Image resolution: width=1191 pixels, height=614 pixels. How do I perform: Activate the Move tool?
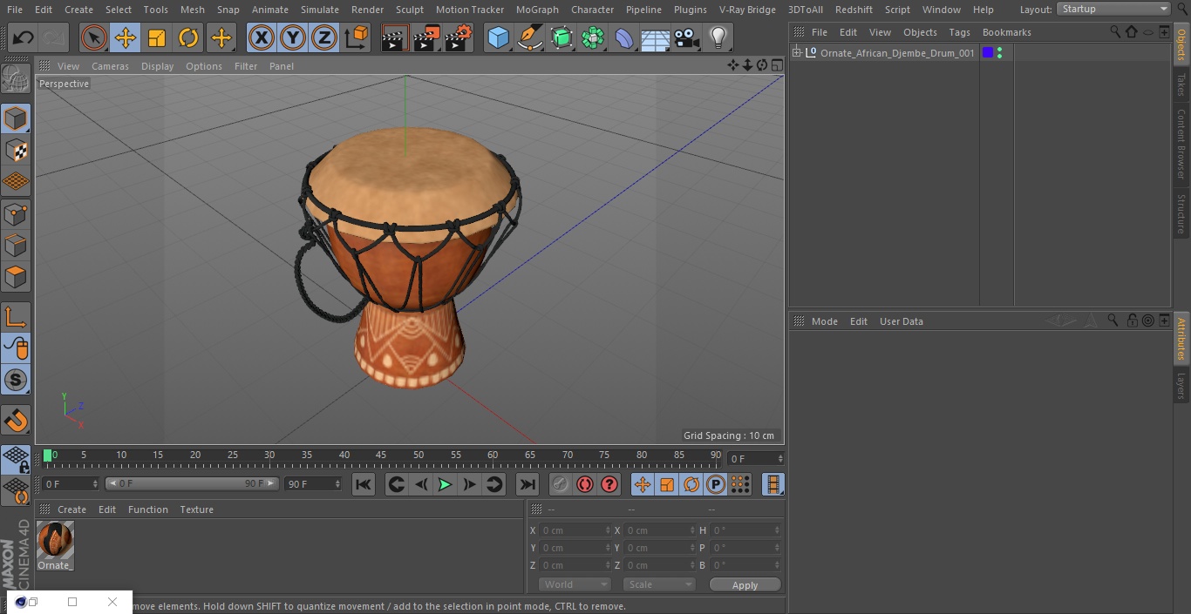click(126, 38)
